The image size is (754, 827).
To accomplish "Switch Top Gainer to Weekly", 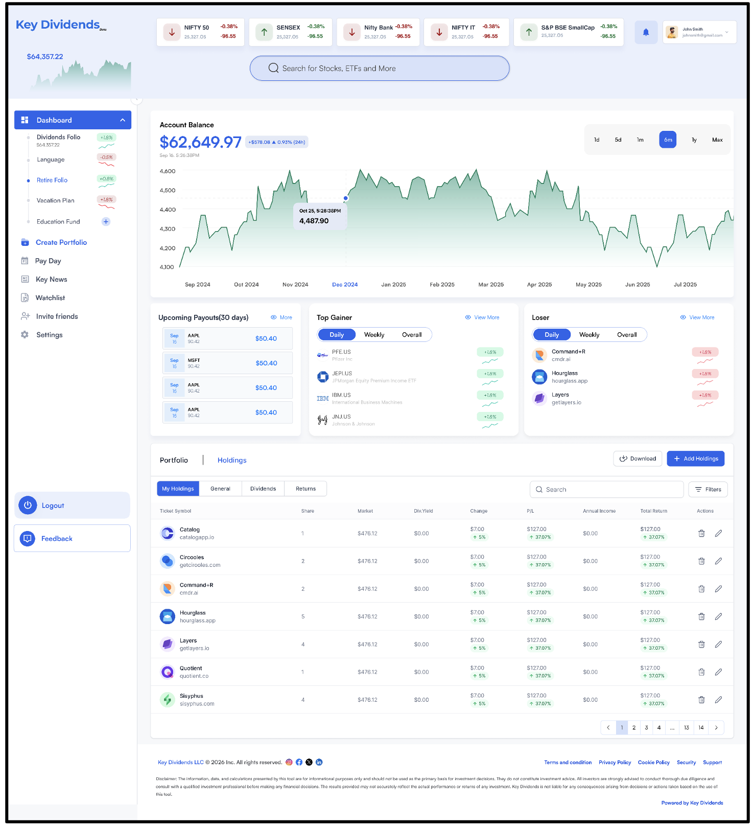I will pyautogui.click(x=374, y=335).
